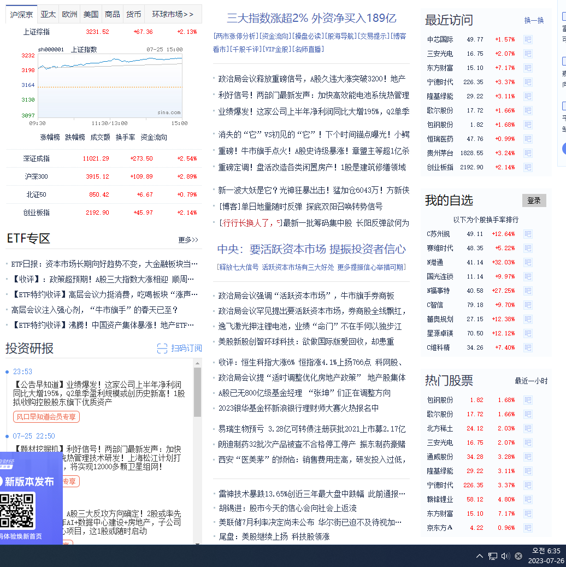Select the 成交额 ranking tab
Screen dimensions: 566x567
[100, 138]
